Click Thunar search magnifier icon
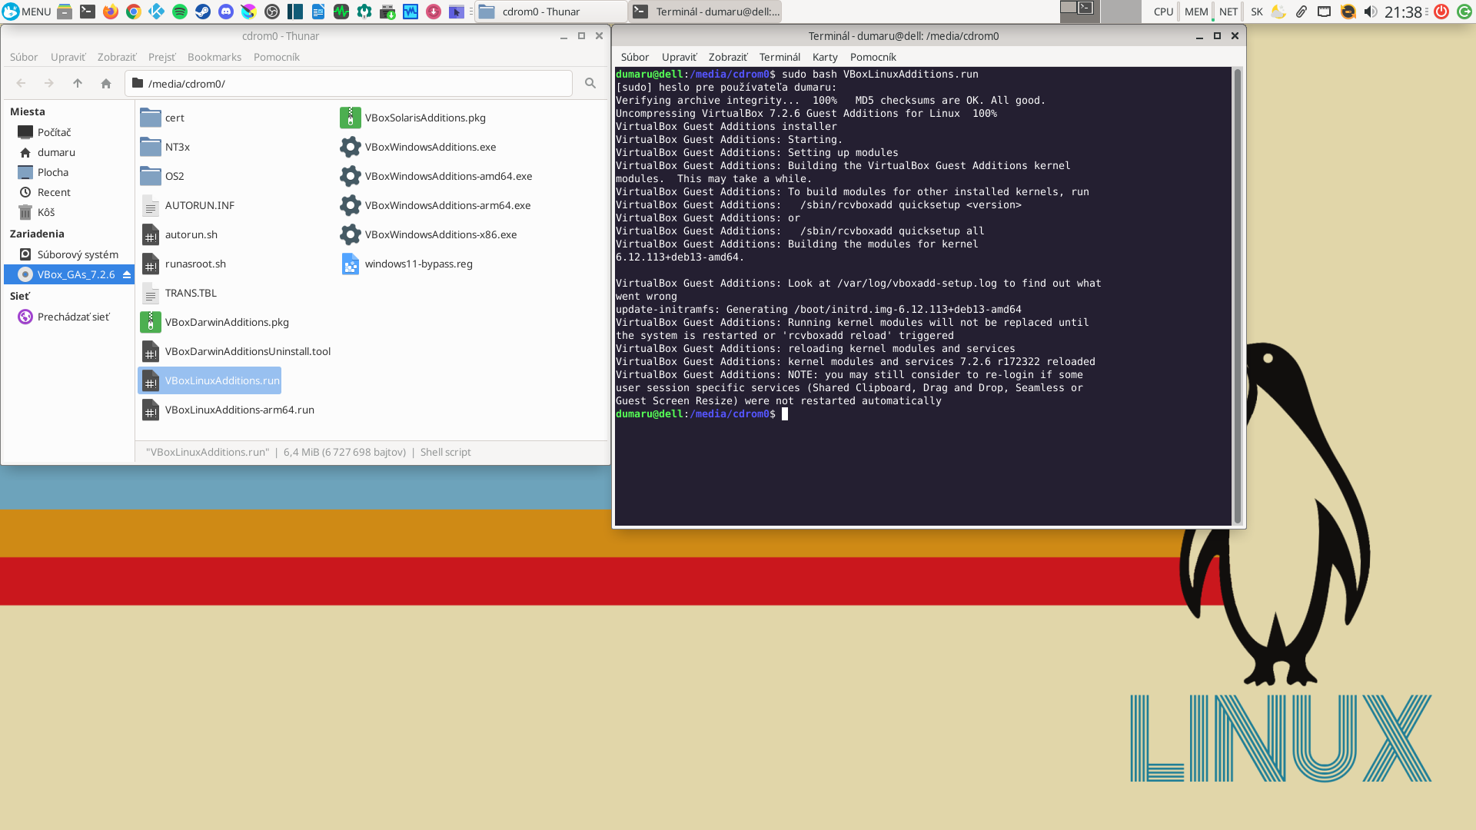 [590, 83]
